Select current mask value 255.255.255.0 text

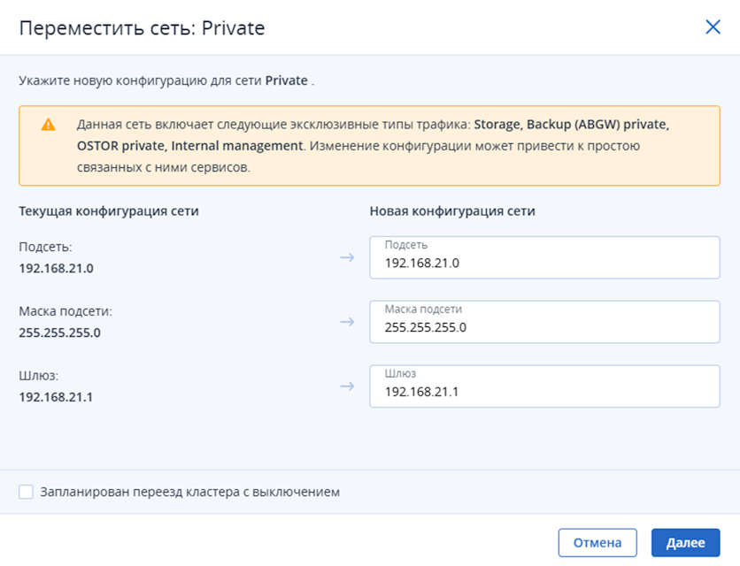pos(60,333)
